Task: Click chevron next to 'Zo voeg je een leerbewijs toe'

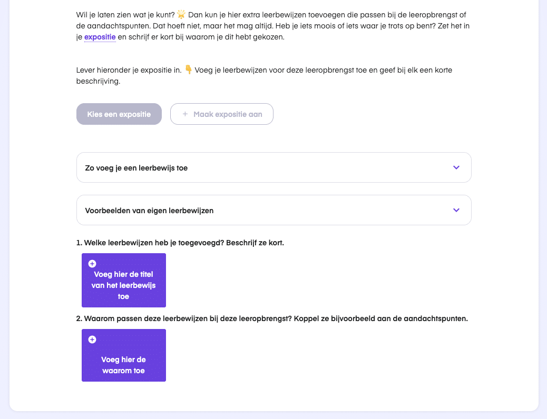Action: [x=456, y=168]
